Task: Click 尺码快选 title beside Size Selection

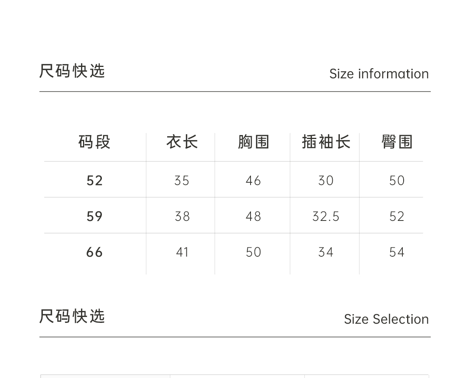Action: [x=72, y=317]
